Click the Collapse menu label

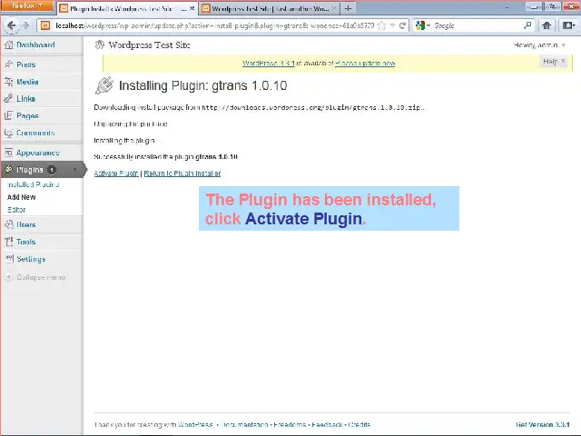tap(41, 277)
